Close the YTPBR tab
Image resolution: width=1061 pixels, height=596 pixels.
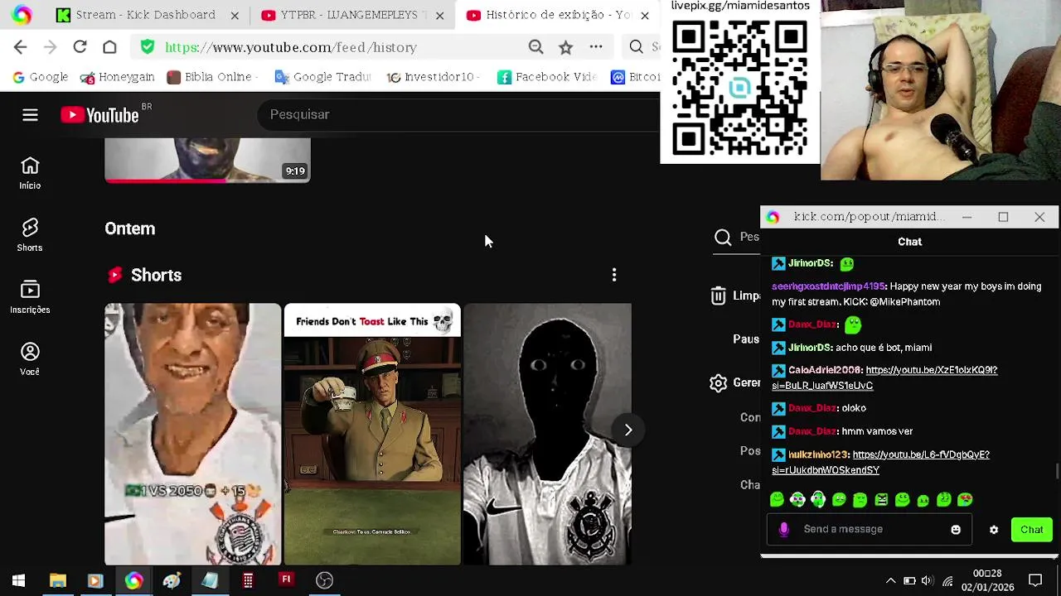pyautogui.click(x=440, y=15)
